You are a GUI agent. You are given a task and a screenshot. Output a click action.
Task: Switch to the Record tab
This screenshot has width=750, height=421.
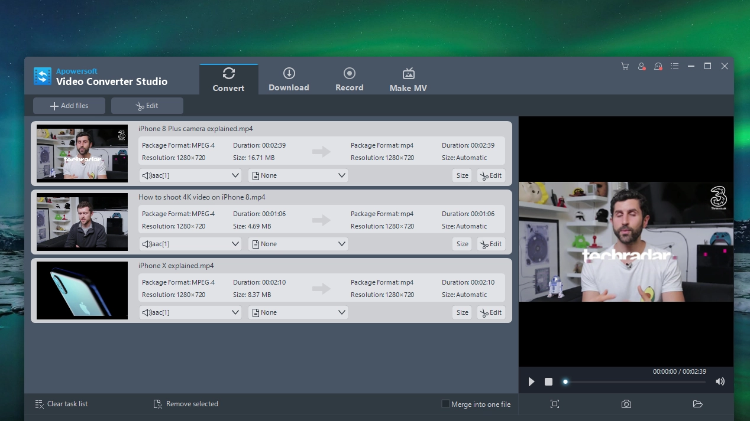click(x=349, y=80)
